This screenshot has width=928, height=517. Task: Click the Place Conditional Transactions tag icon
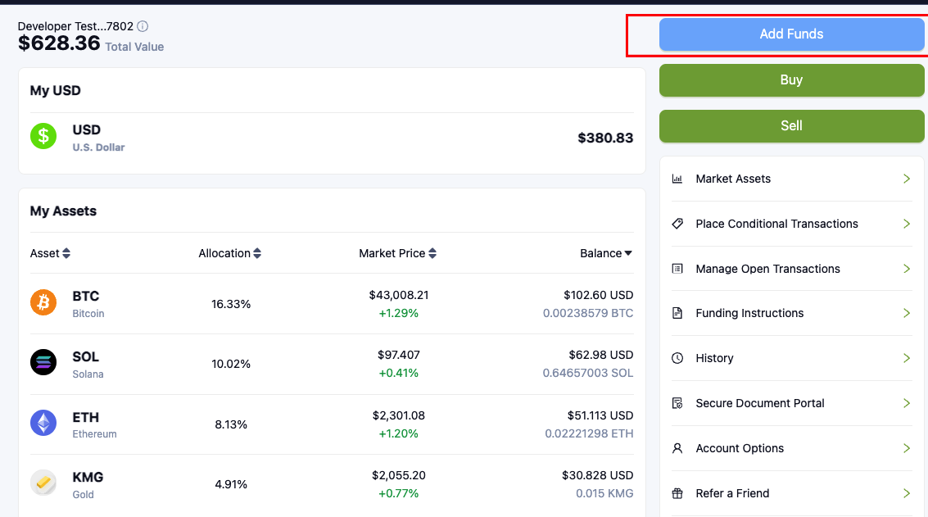[677, 224]
